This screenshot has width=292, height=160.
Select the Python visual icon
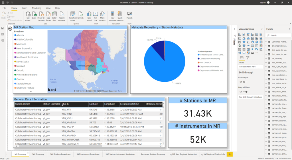coord(256,49)
